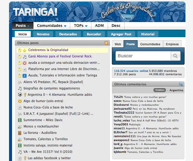Open comment Pedología by Yonp2003
Viewport: 193px width, 161px height.
pyautogui.click(x=135, y=124)
